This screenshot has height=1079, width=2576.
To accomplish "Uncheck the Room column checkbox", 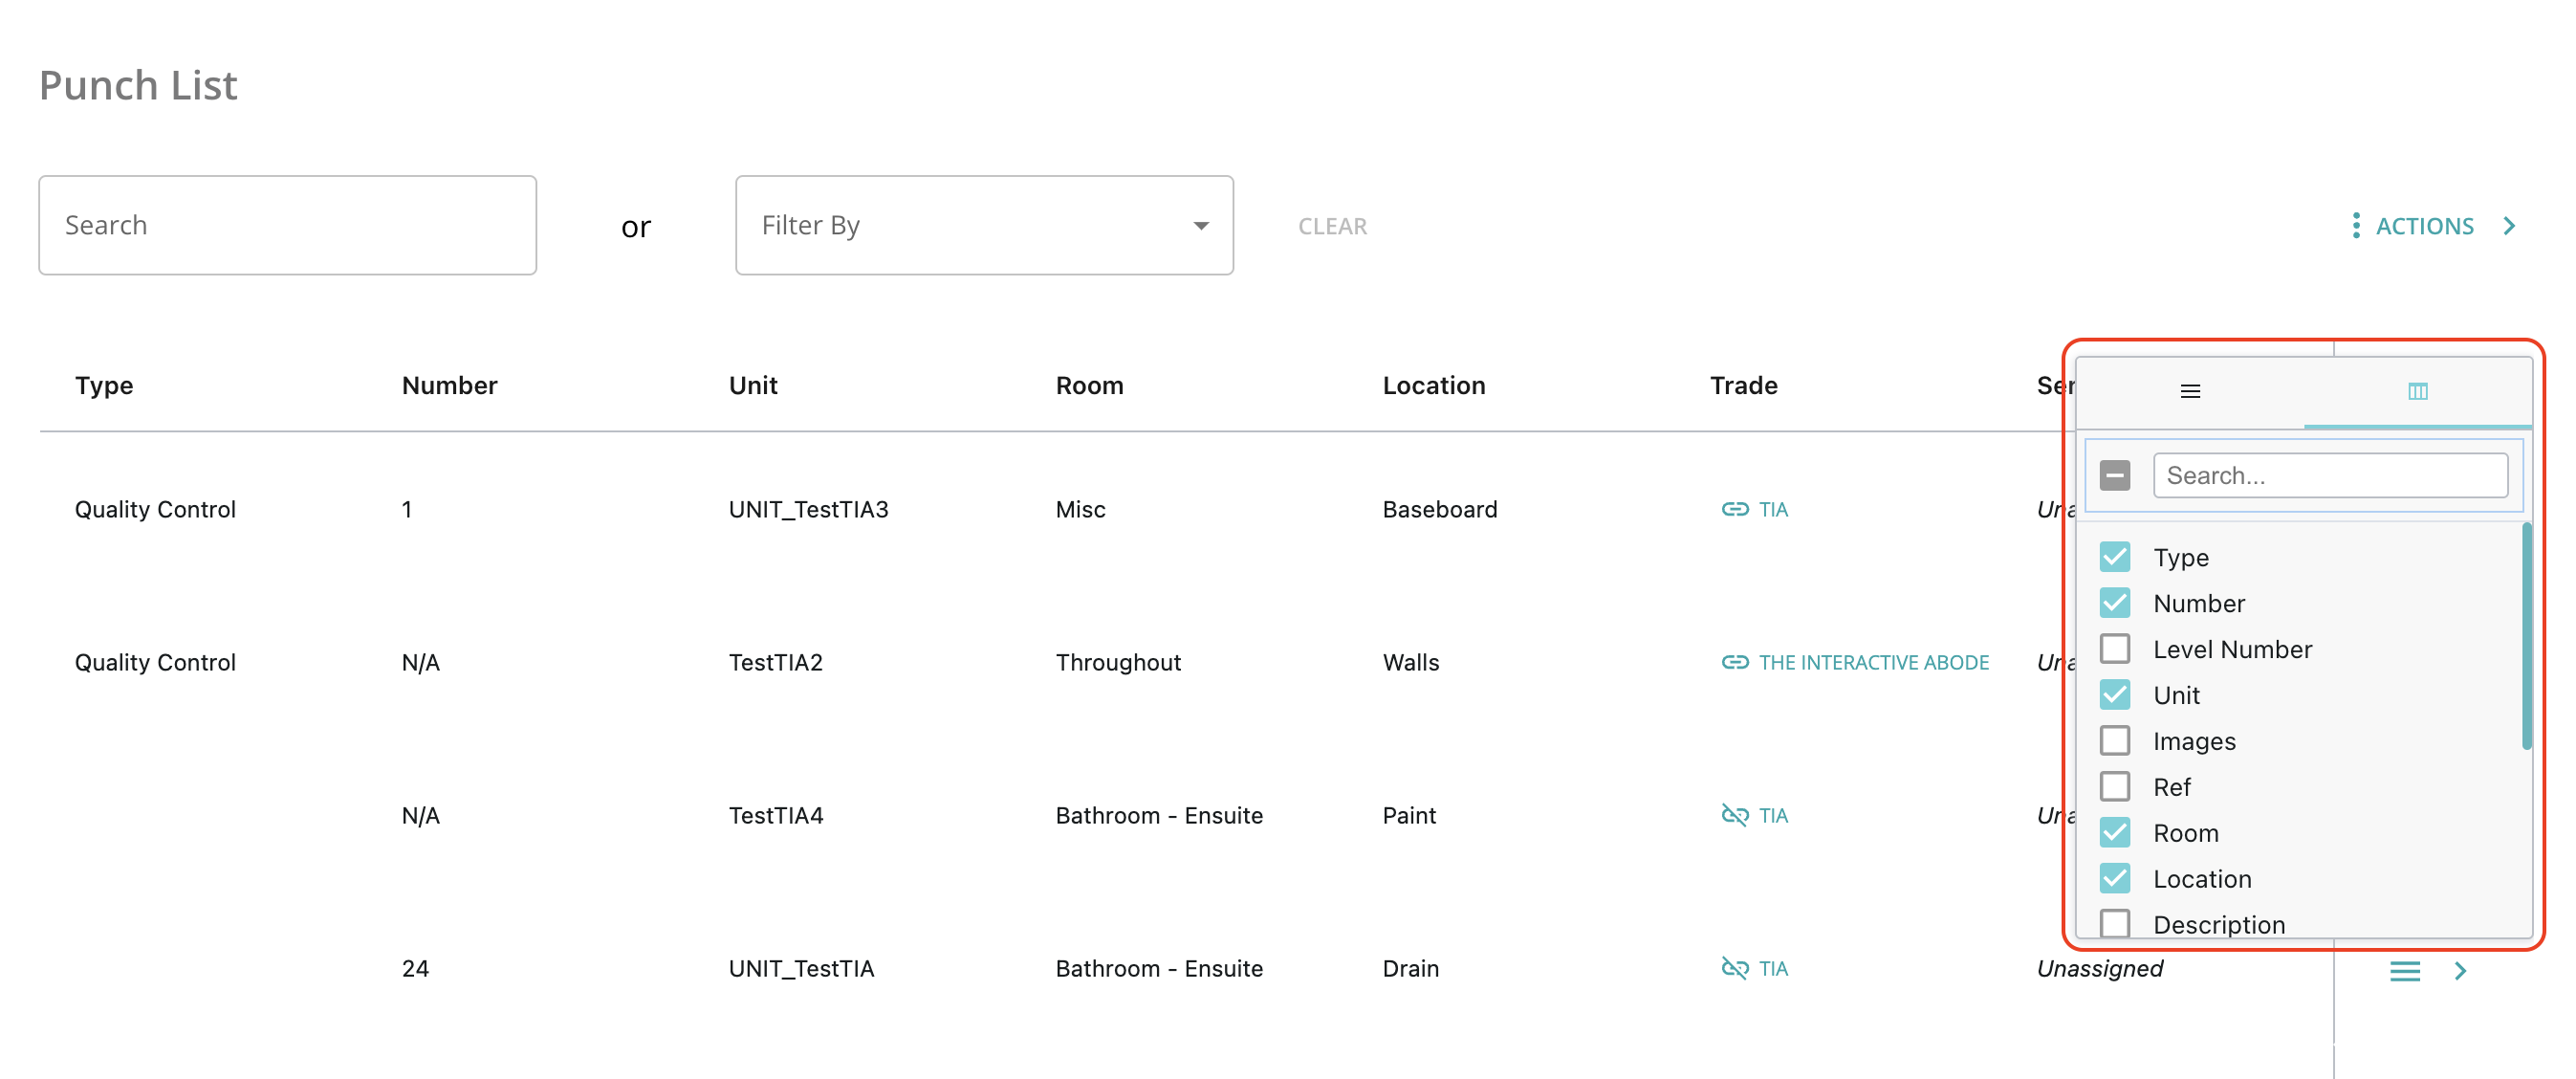I will coord(2114,833).
